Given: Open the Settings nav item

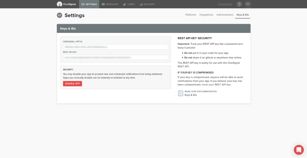Looking at the screenshot, I should point(89,4).
